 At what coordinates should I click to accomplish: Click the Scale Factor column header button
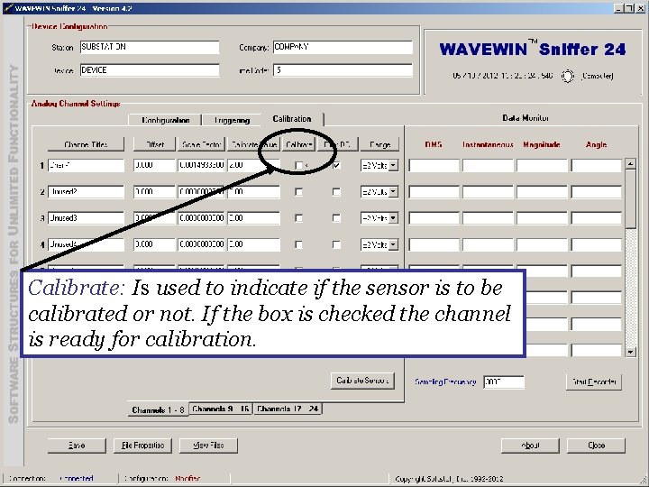click(x=202, y=144)
